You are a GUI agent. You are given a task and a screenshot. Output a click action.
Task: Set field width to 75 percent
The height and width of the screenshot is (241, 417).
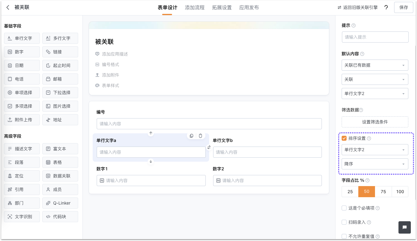coord(383,192)
